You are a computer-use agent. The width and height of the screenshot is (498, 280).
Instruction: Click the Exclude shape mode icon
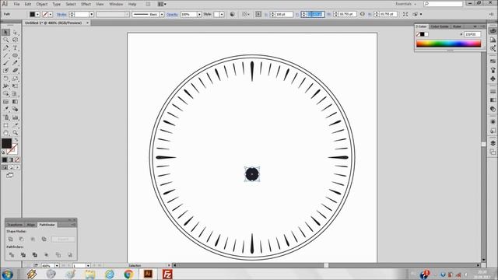44,239
